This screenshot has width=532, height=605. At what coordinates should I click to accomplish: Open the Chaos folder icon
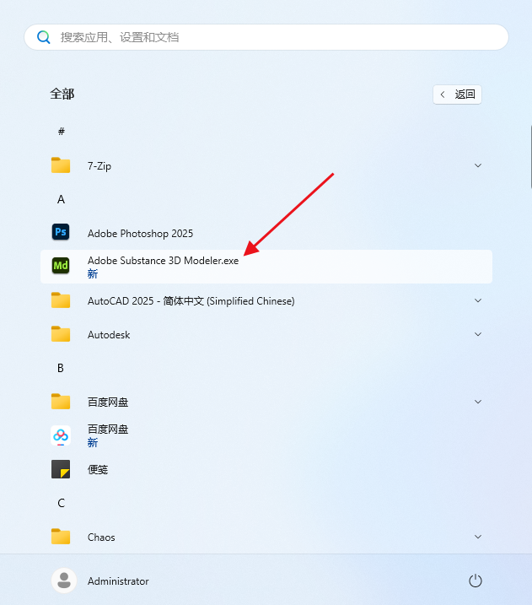tap(61, 537)
